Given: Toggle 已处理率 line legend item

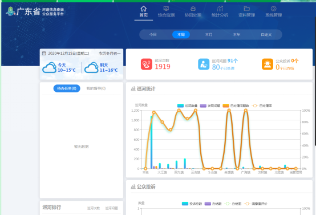Looking at the screenshot, I should pos(262,106).
